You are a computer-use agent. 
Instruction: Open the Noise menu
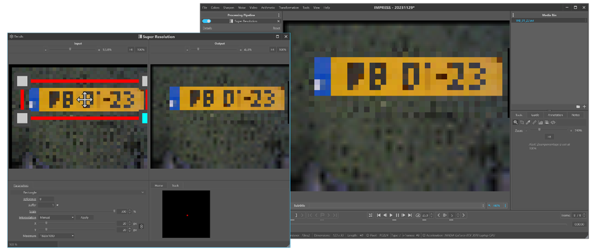(242, 8)
